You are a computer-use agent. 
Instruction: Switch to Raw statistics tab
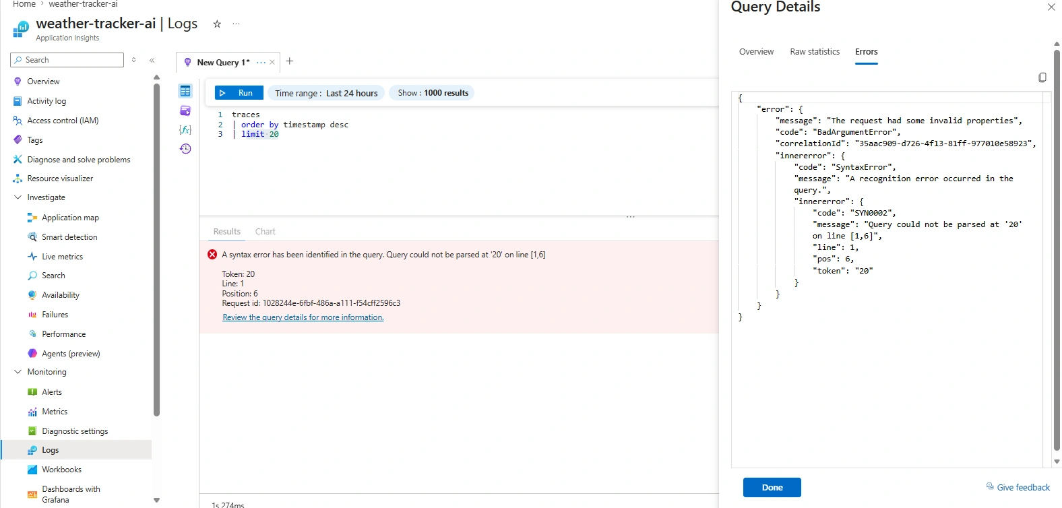[x=815, y=52]
